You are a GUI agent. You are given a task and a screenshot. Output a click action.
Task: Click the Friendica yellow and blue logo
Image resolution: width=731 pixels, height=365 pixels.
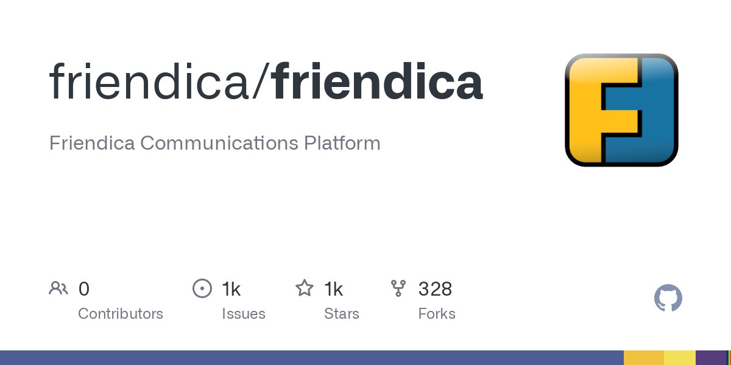(x=621, y=110)
